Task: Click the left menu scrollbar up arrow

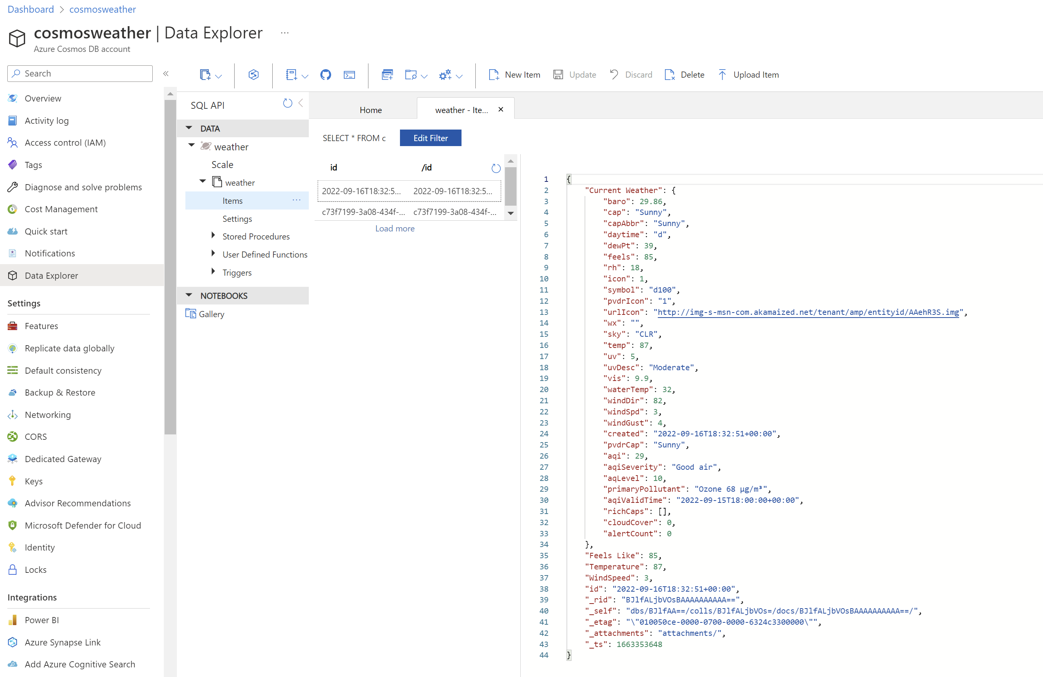Action: (x=170, y=94)
